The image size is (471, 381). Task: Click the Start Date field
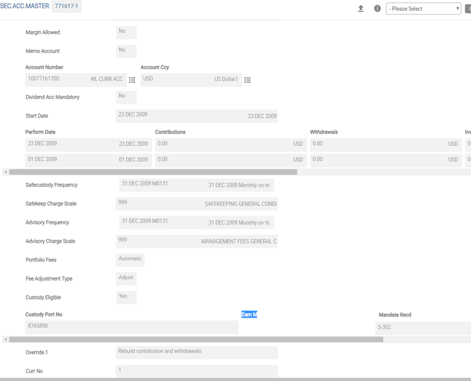click(x=197, y=116)
